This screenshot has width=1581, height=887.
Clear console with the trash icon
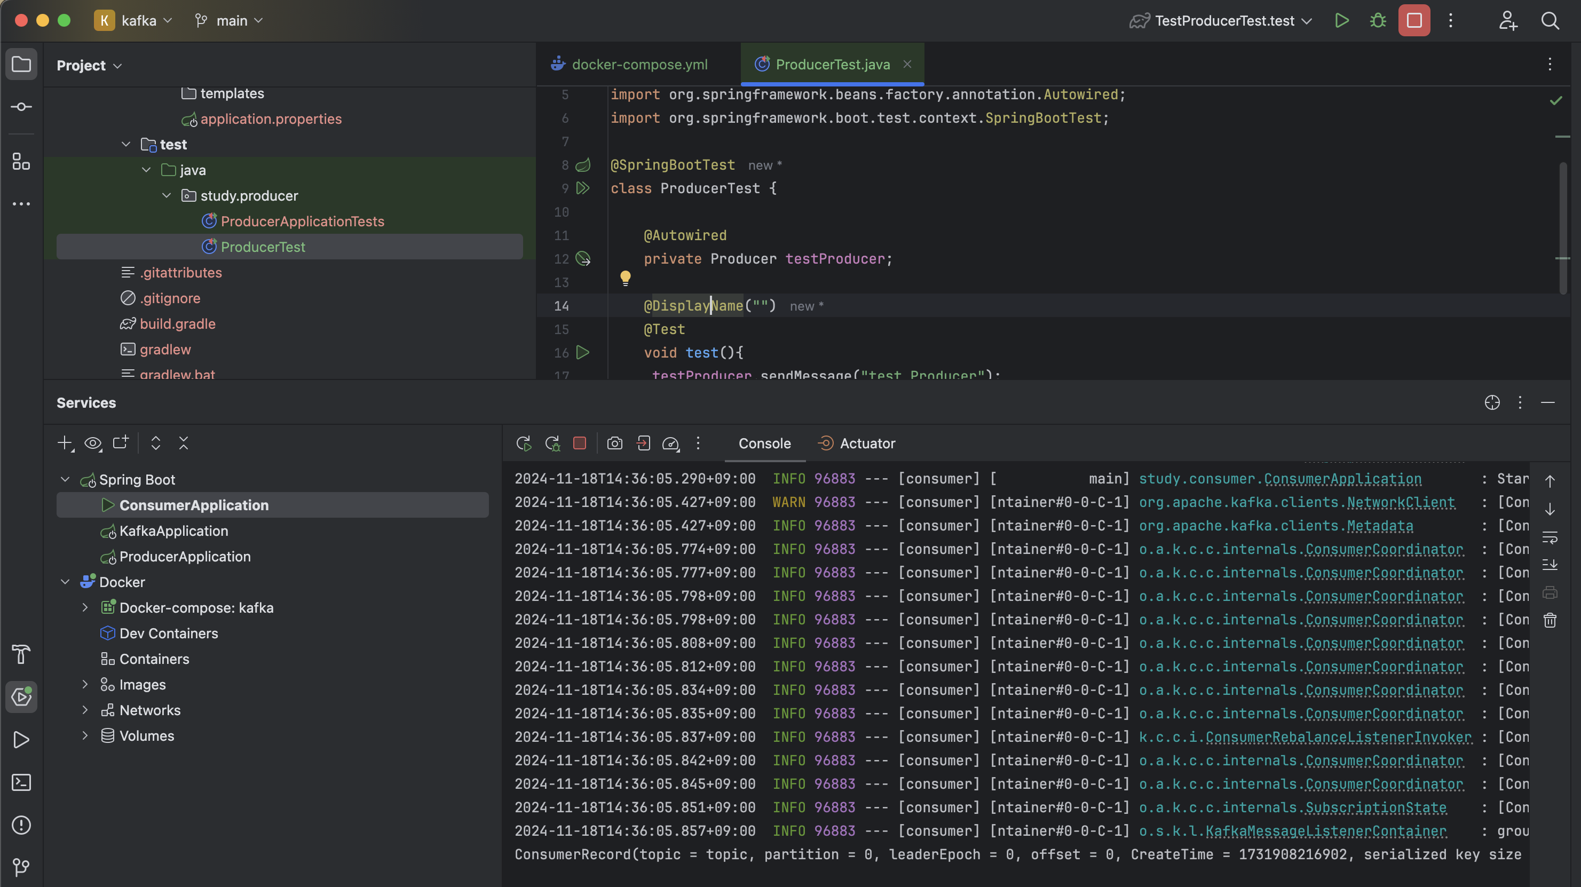(1550, 620)
